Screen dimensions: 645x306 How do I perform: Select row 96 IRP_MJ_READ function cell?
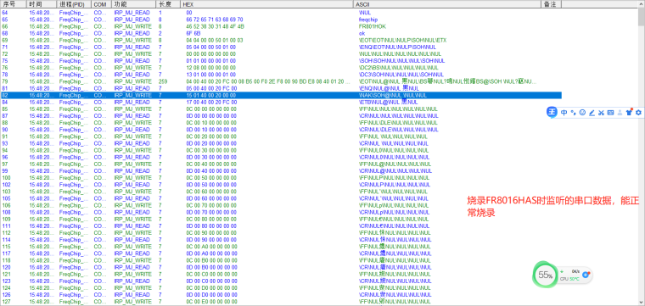point(132,158)
